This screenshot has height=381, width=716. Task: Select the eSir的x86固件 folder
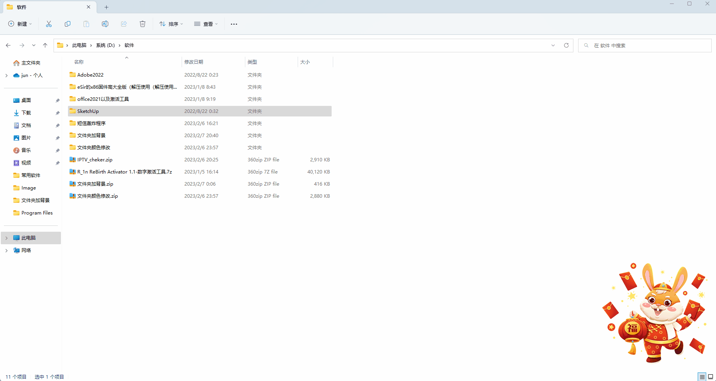[x=200, y=87]
